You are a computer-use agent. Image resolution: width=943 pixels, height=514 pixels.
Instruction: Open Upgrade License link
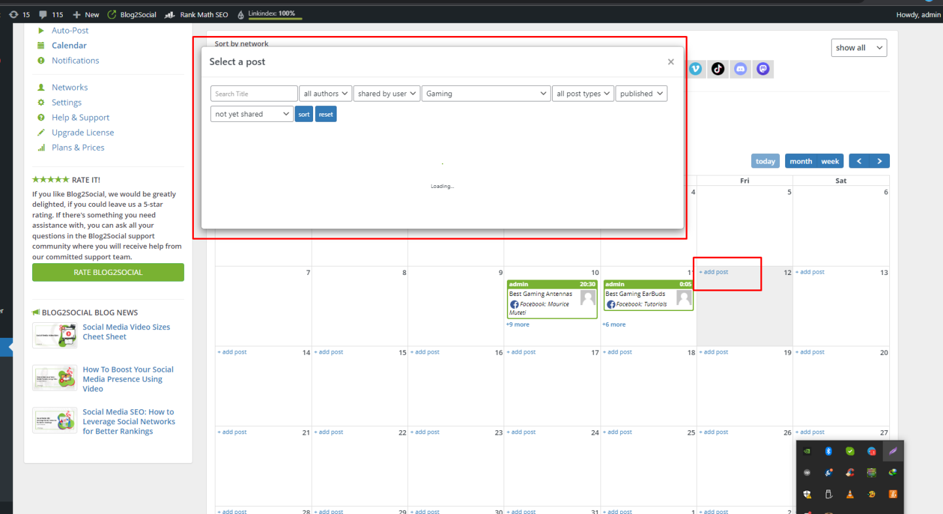(x=83, y=132)
